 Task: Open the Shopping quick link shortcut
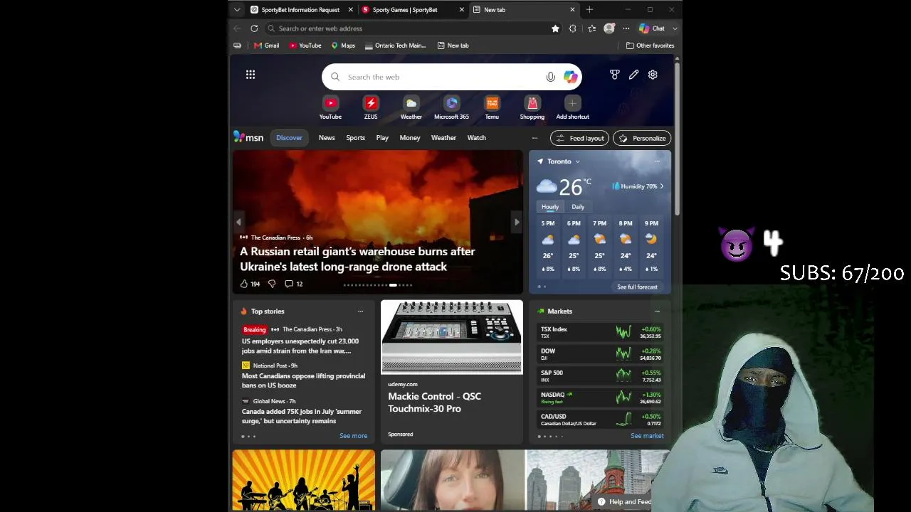(532, 108)
